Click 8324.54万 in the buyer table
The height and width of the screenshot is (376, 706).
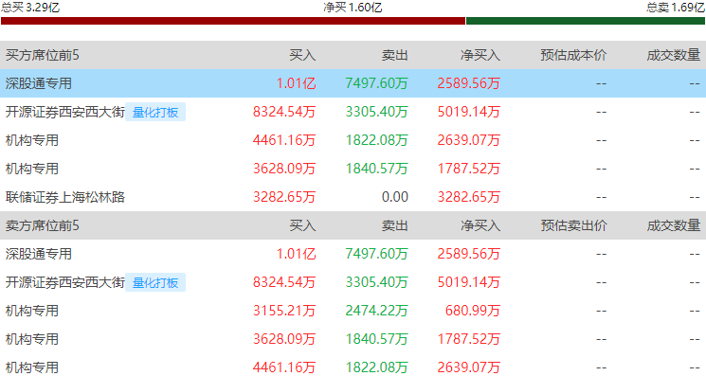(284, 112)
